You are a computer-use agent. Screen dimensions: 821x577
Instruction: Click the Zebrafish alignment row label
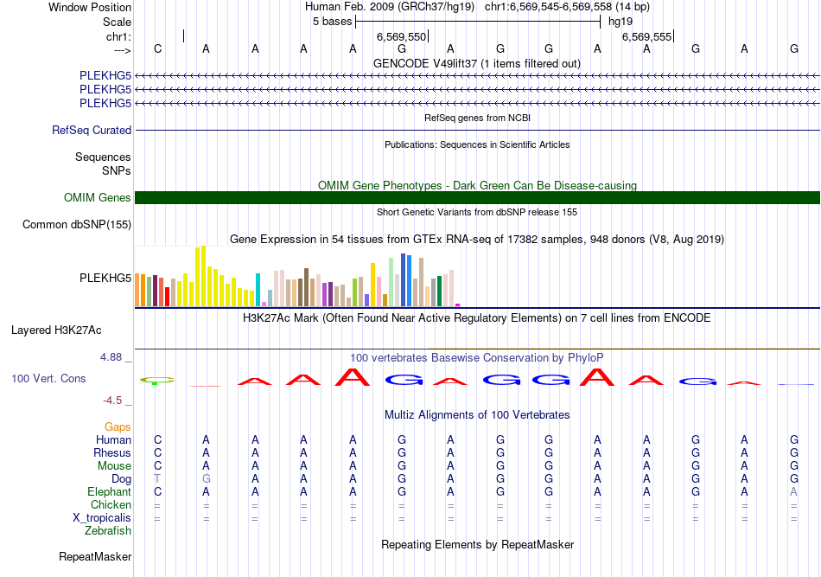click(108, 531)
